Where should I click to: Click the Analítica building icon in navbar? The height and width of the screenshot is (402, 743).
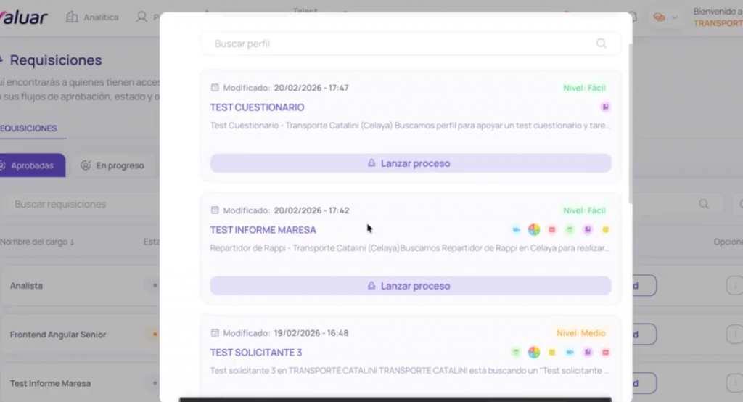coord(72,17)
